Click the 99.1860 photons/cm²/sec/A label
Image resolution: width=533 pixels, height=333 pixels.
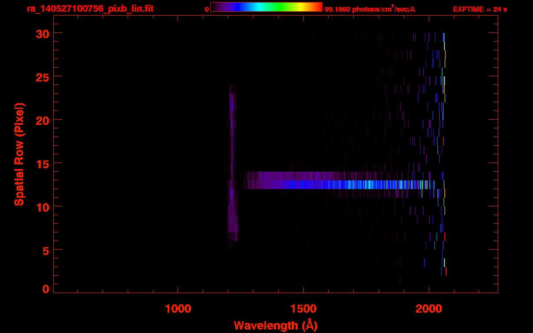tap(370, 9)
